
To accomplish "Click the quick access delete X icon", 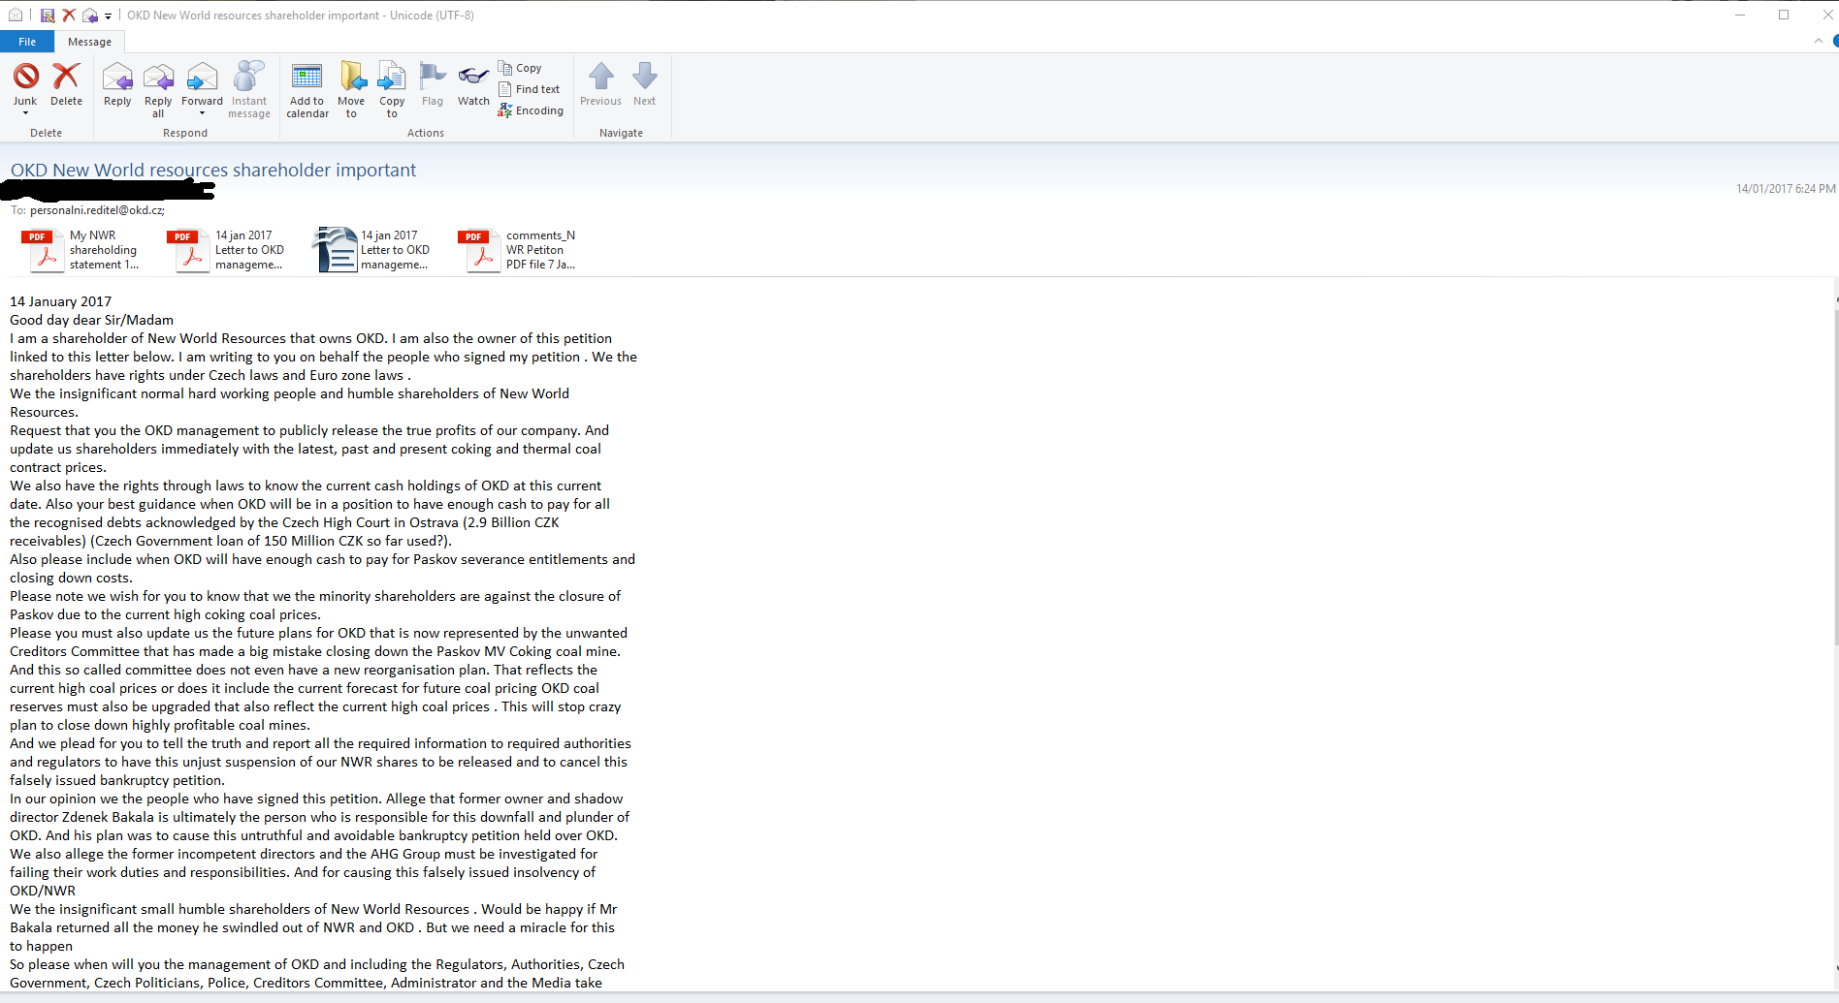I will tap(69, 16).
